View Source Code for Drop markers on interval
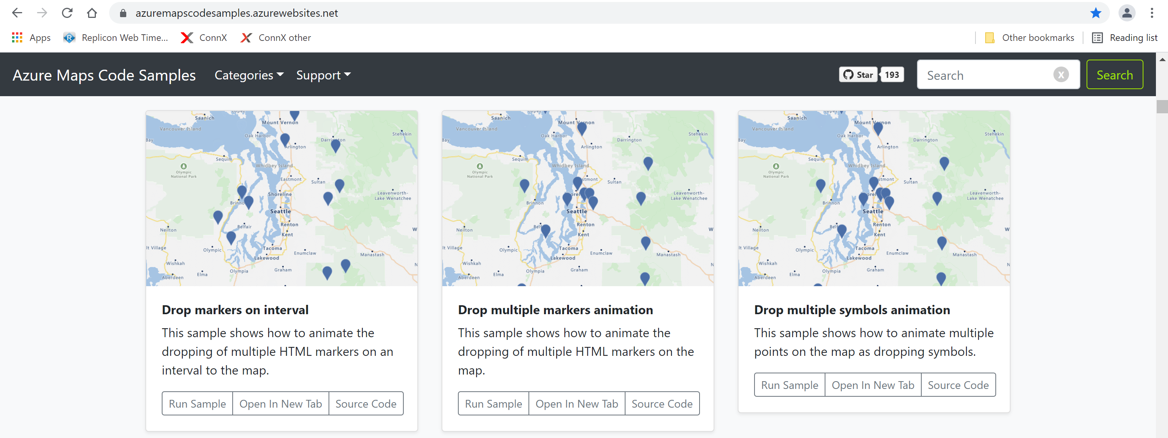1168x438 pixels. point(366,403)
